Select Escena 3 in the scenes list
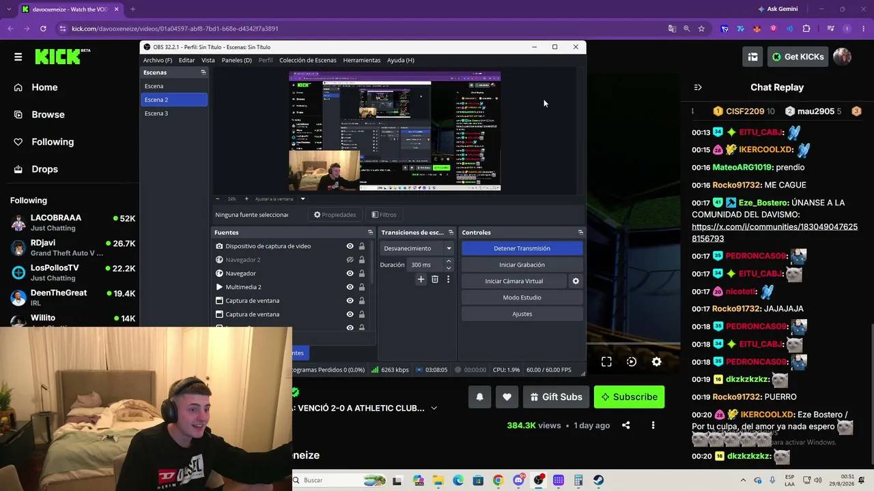Viewport: 874px width, 491px height. click(x=174, y=113)
